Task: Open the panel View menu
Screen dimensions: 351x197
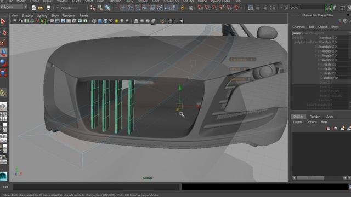Action: tap(15, 16)
